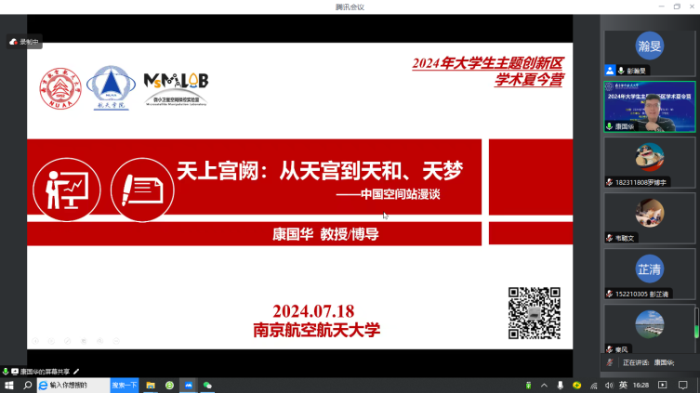Open WeChat from the taskbar

pos(208,385)
